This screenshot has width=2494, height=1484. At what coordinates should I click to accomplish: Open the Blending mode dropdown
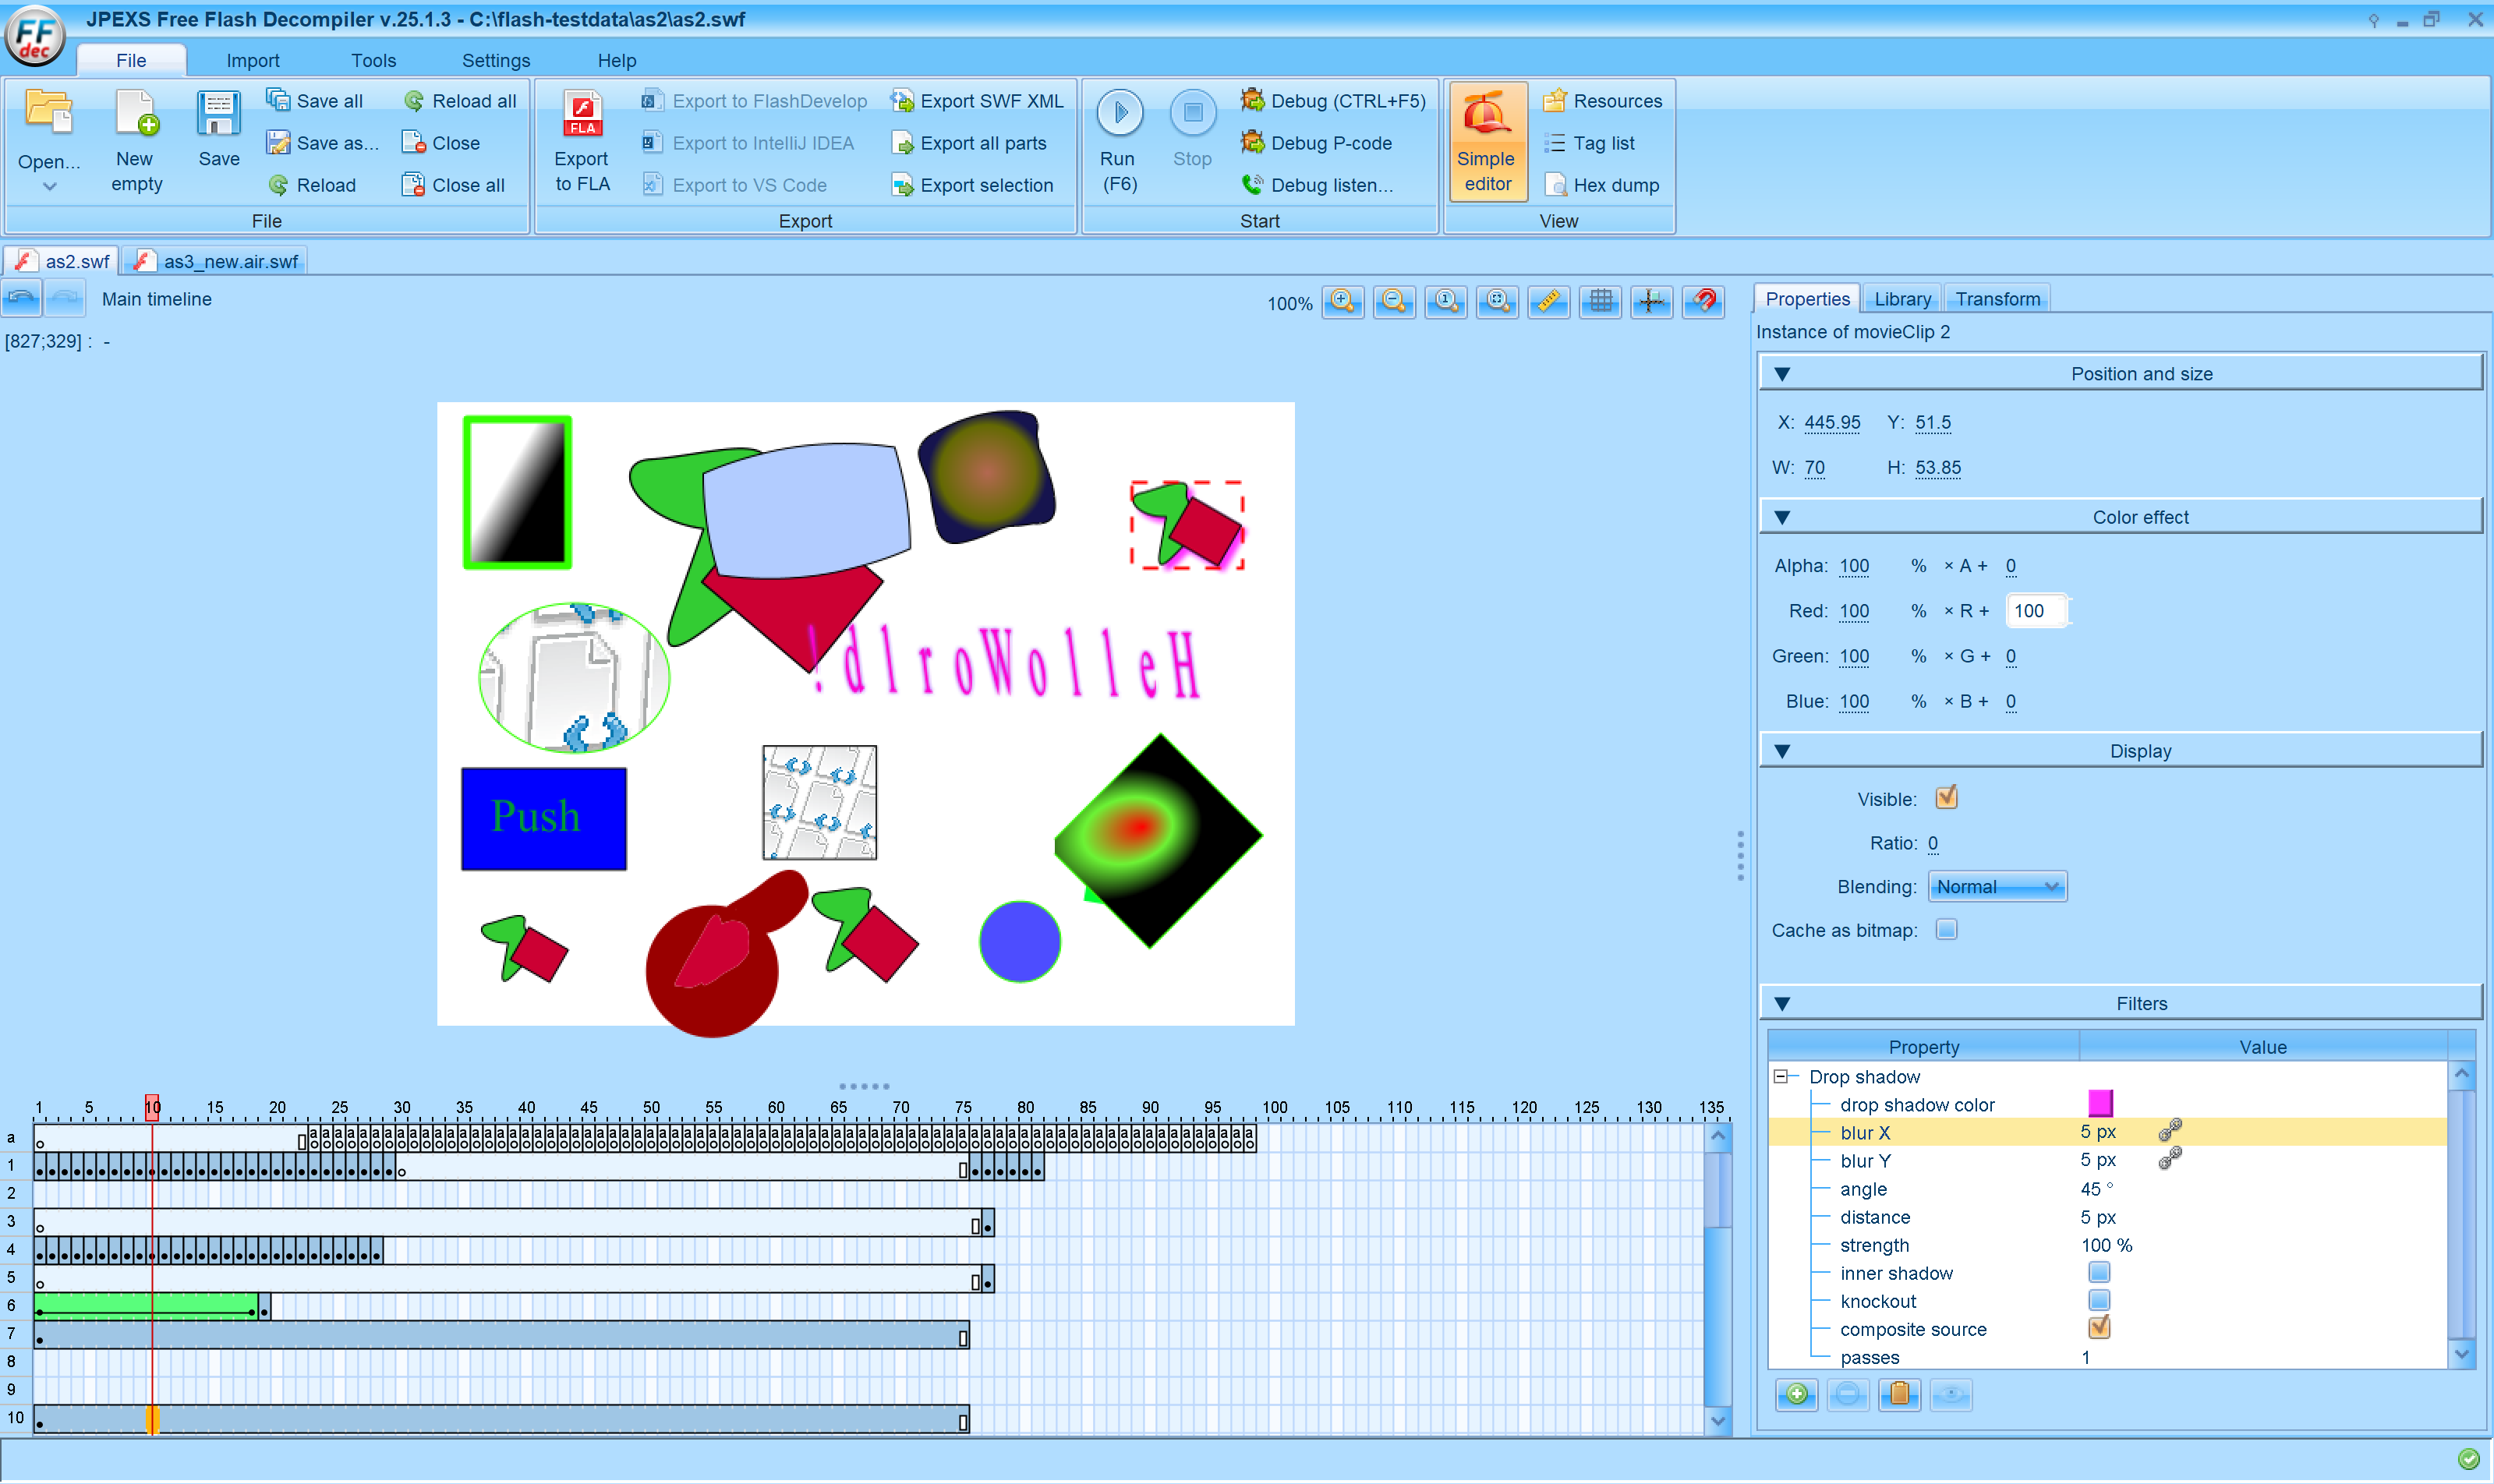pos(1997,887)
